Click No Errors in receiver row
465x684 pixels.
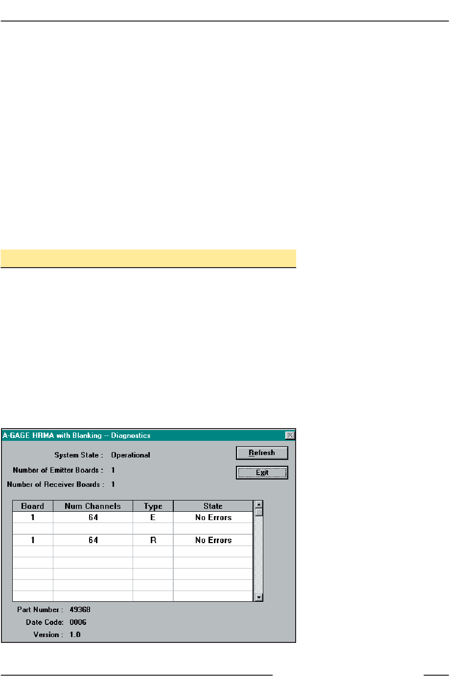coord(213,540)
